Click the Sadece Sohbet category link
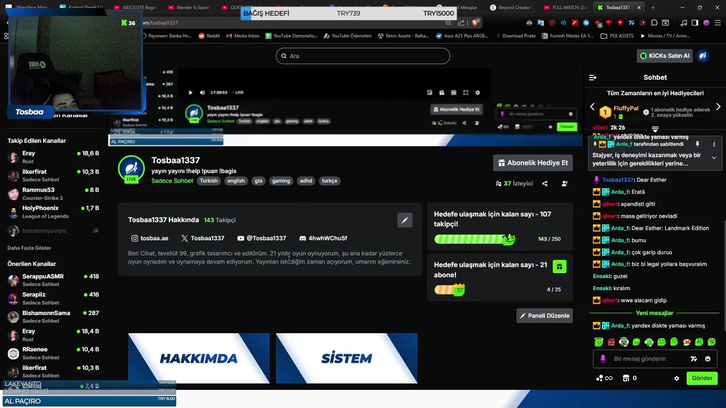The height and width of the screenshot is (408, 726). tap(172, 181)
